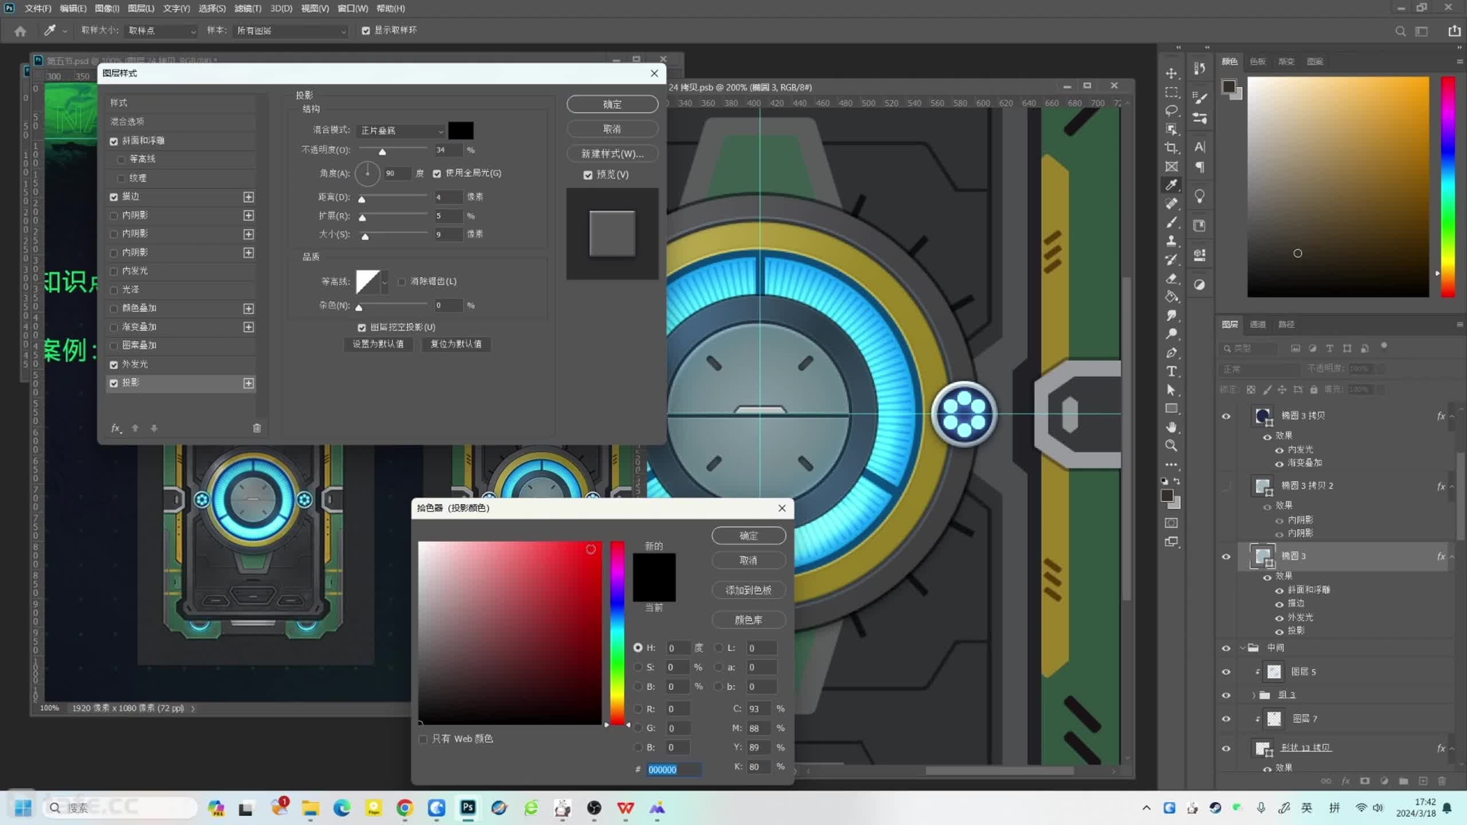Click 设置为默认值 button
Viewport: 1467px width, 825px height.
(x=378, y=344)
